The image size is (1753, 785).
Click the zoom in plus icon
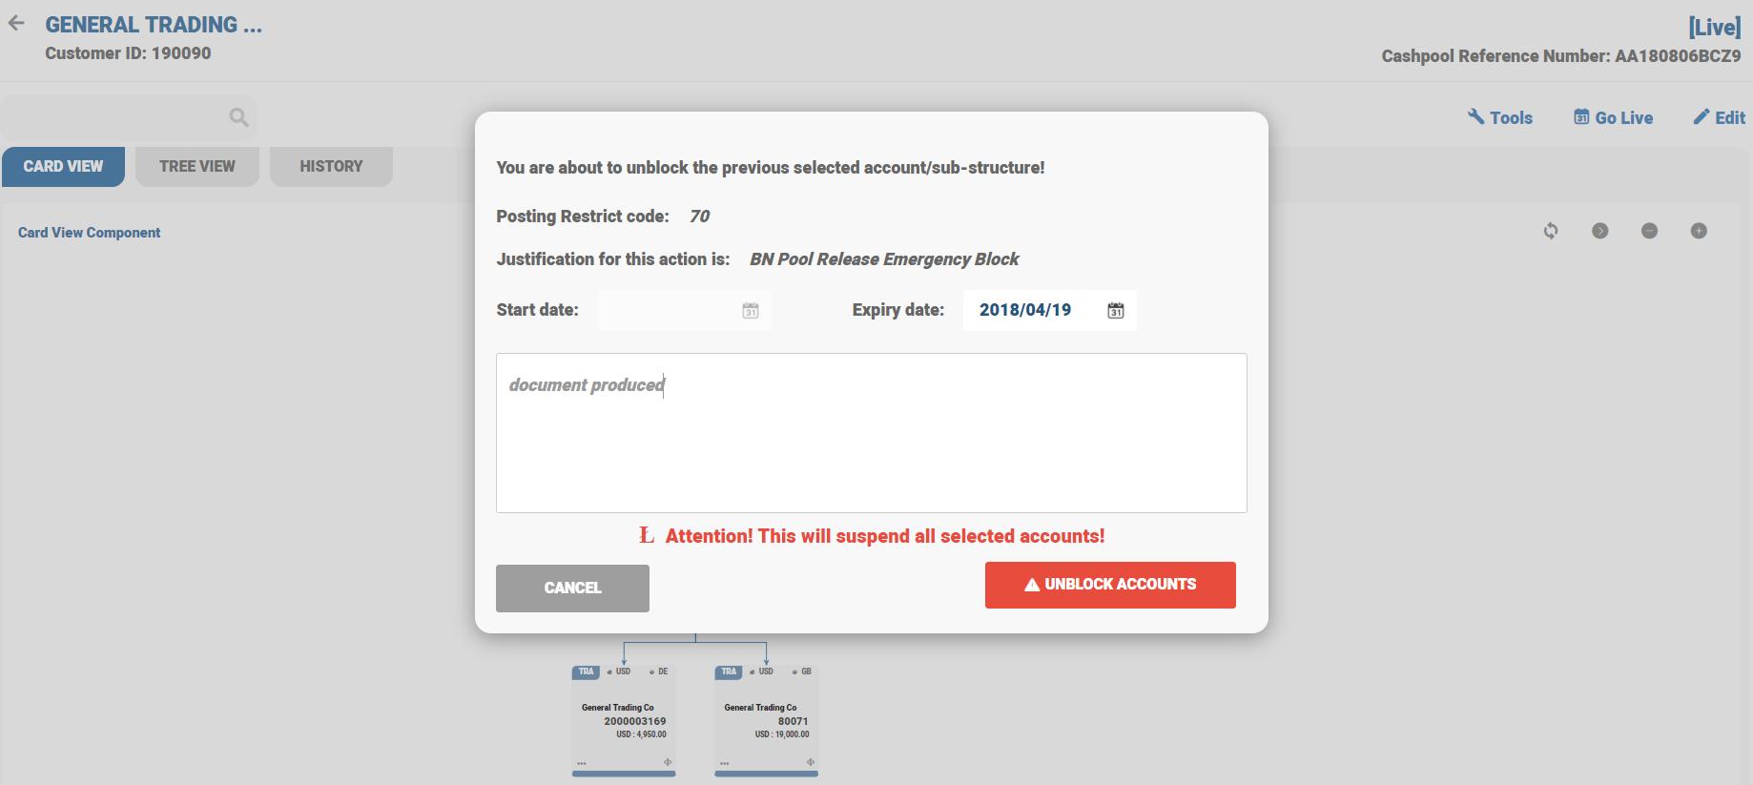[x=1699, y=231]
